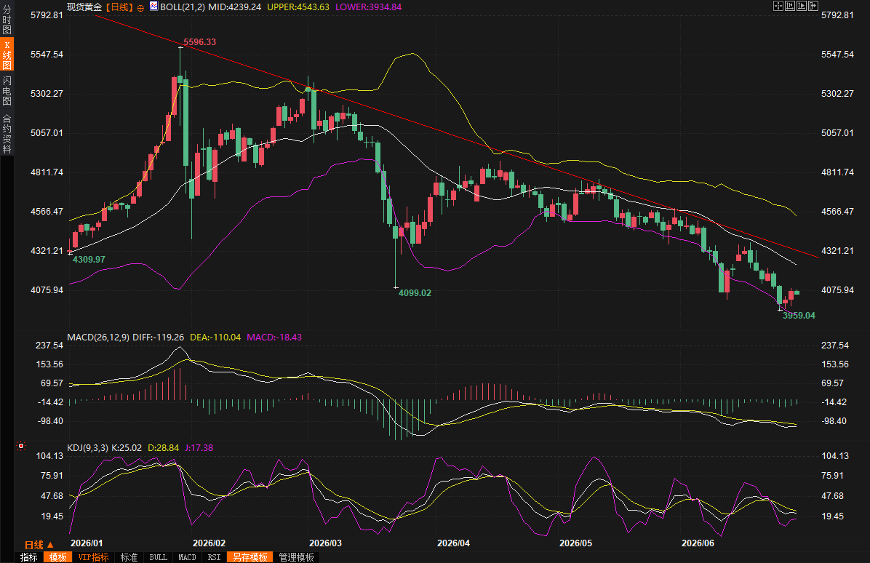Open the 合约资料 side tab
The width and height of the screenshot is (870, 563).
point(7,133)
